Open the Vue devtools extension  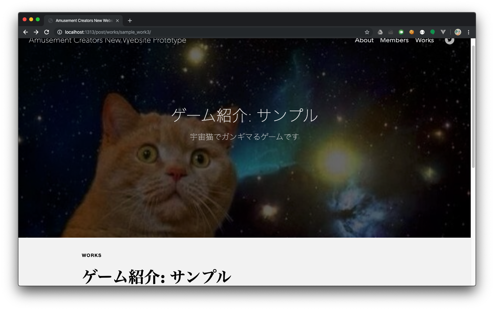click(443, 32)
